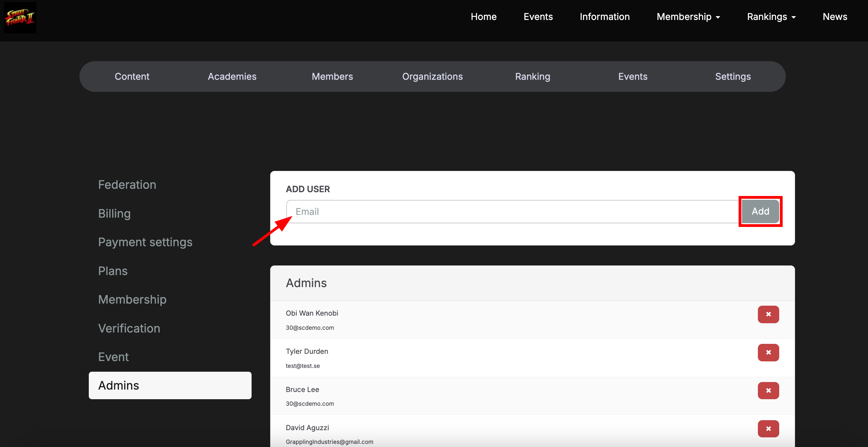Delete Bruce Lee admin entry

point(768,391)
